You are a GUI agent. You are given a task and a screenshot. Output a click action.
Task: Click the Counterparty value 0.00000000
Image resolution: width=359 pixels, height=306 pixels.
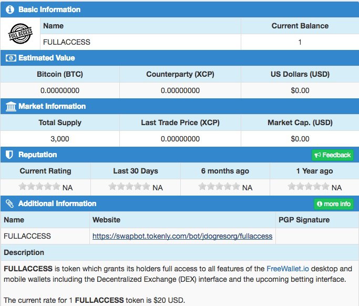point(180,90)
